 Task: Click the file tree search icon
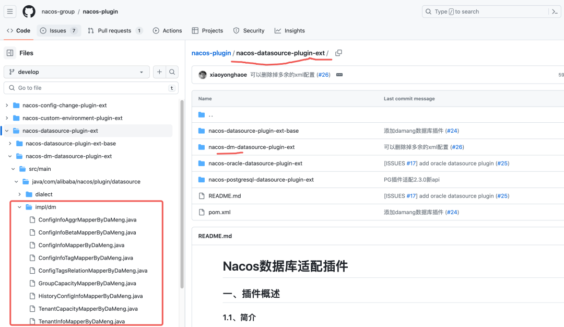(x=172, y=72)
